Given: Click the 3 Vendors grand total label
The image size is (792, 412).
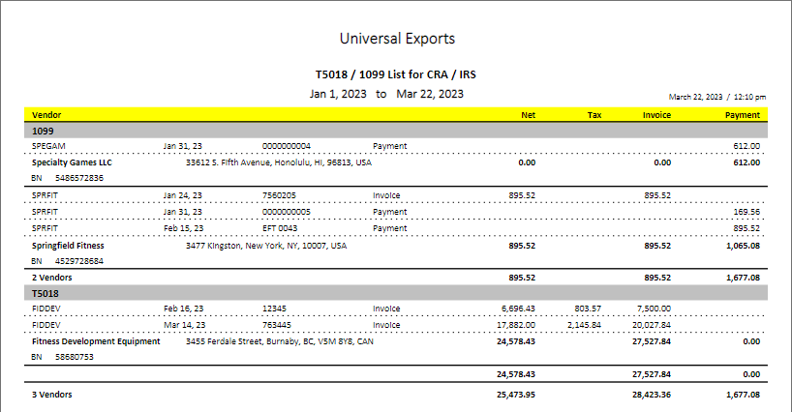Looking at the screenshot, I should click(52, 395).
